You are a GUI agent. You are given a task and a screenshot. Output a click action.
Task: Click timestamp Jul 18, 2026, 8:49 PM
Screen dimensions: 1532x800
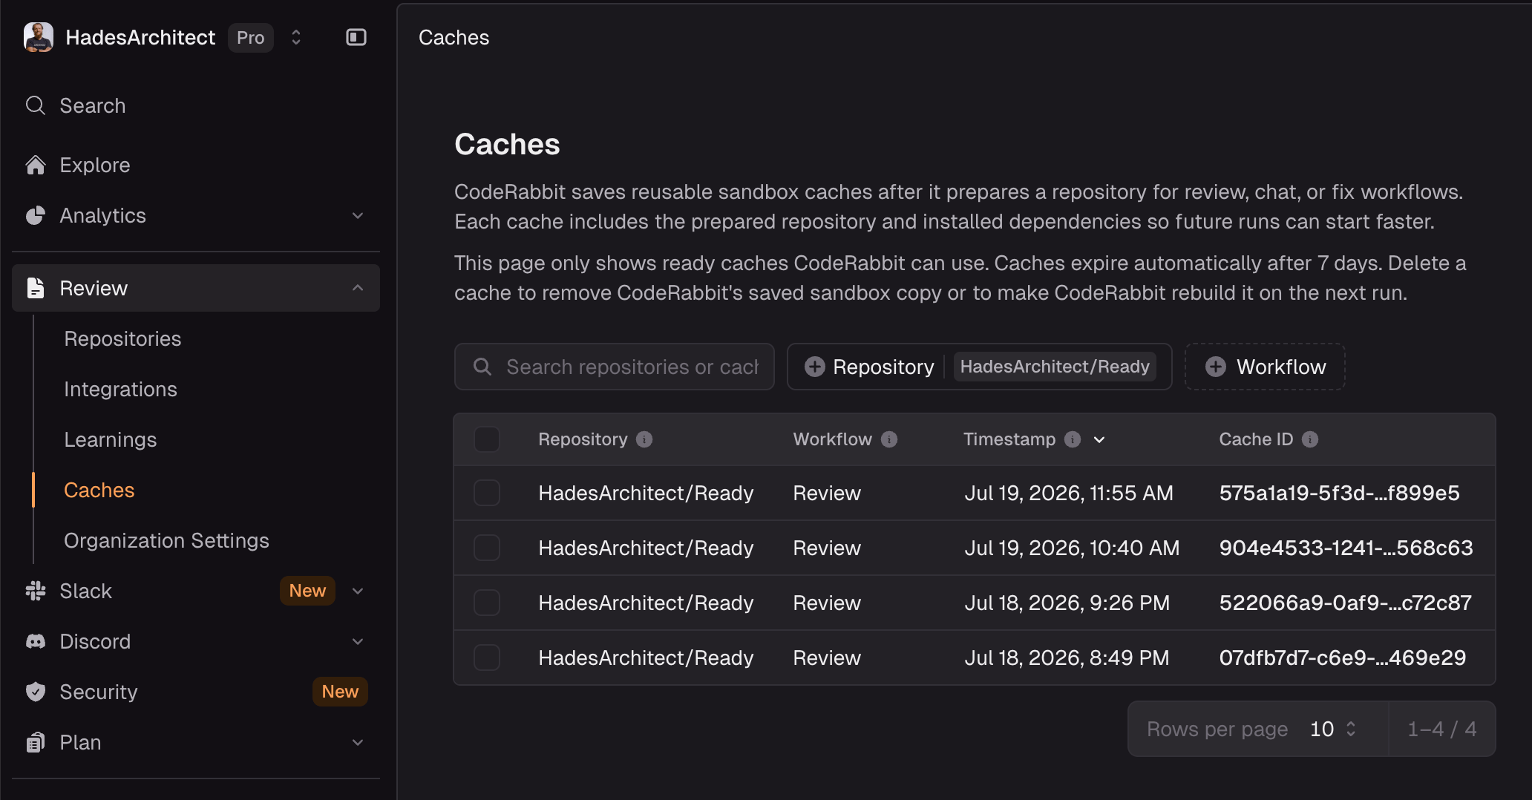tap(1067, 658)
